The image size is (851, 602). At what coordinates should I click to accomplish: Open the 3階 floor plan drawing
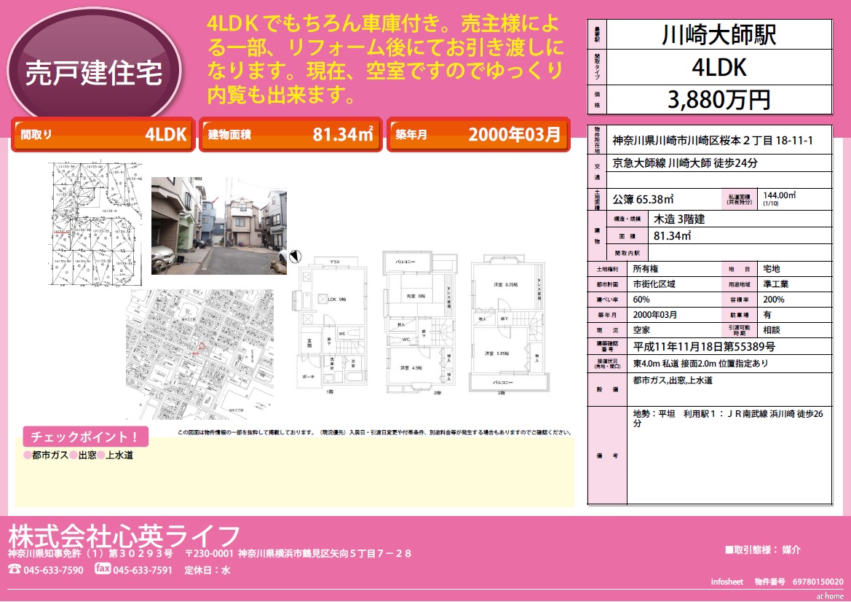point(506,325)
